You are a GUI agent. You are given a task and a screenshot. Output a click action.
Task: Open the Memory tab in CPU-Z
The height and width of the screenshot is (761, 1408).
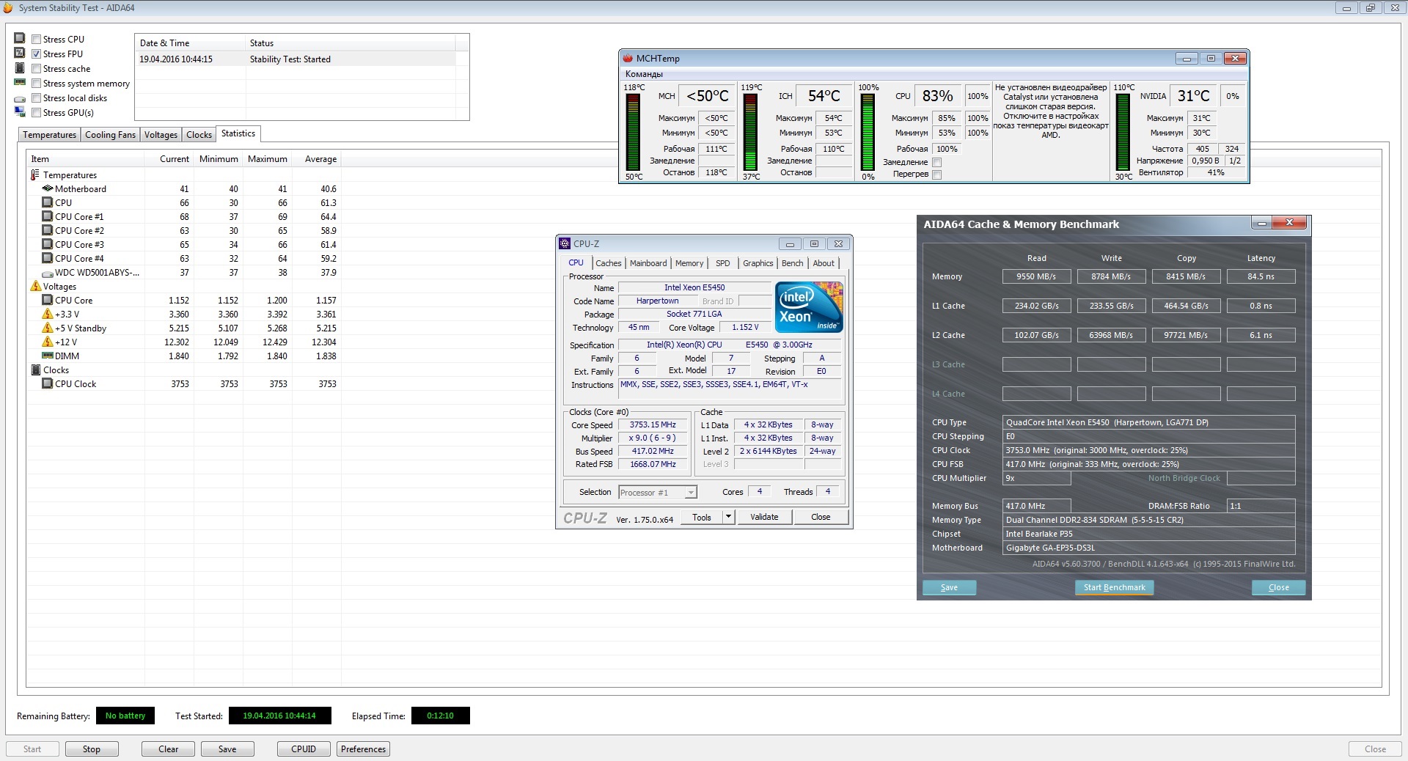pyautogui.click(x=689, y=263)
